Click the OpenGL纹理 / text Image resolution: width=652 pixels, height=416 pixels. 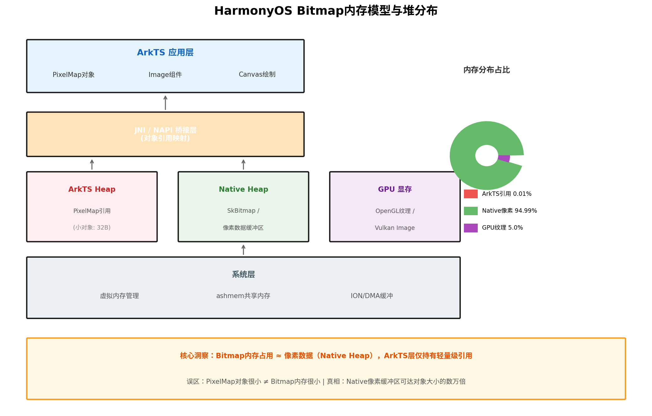pyautogui.click(x=395, y=211)
